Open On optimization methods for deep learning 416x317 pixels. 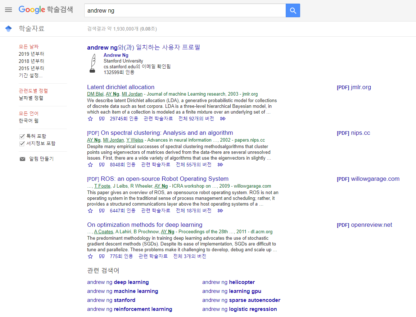(x=145, y=225)
